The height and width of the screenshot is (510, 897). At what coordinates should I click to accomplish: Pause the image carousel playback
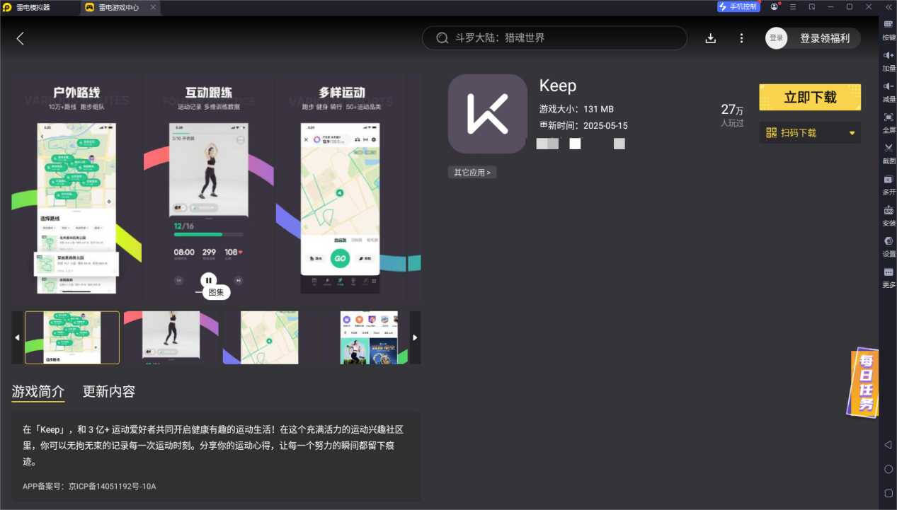(x=208, y=280)
